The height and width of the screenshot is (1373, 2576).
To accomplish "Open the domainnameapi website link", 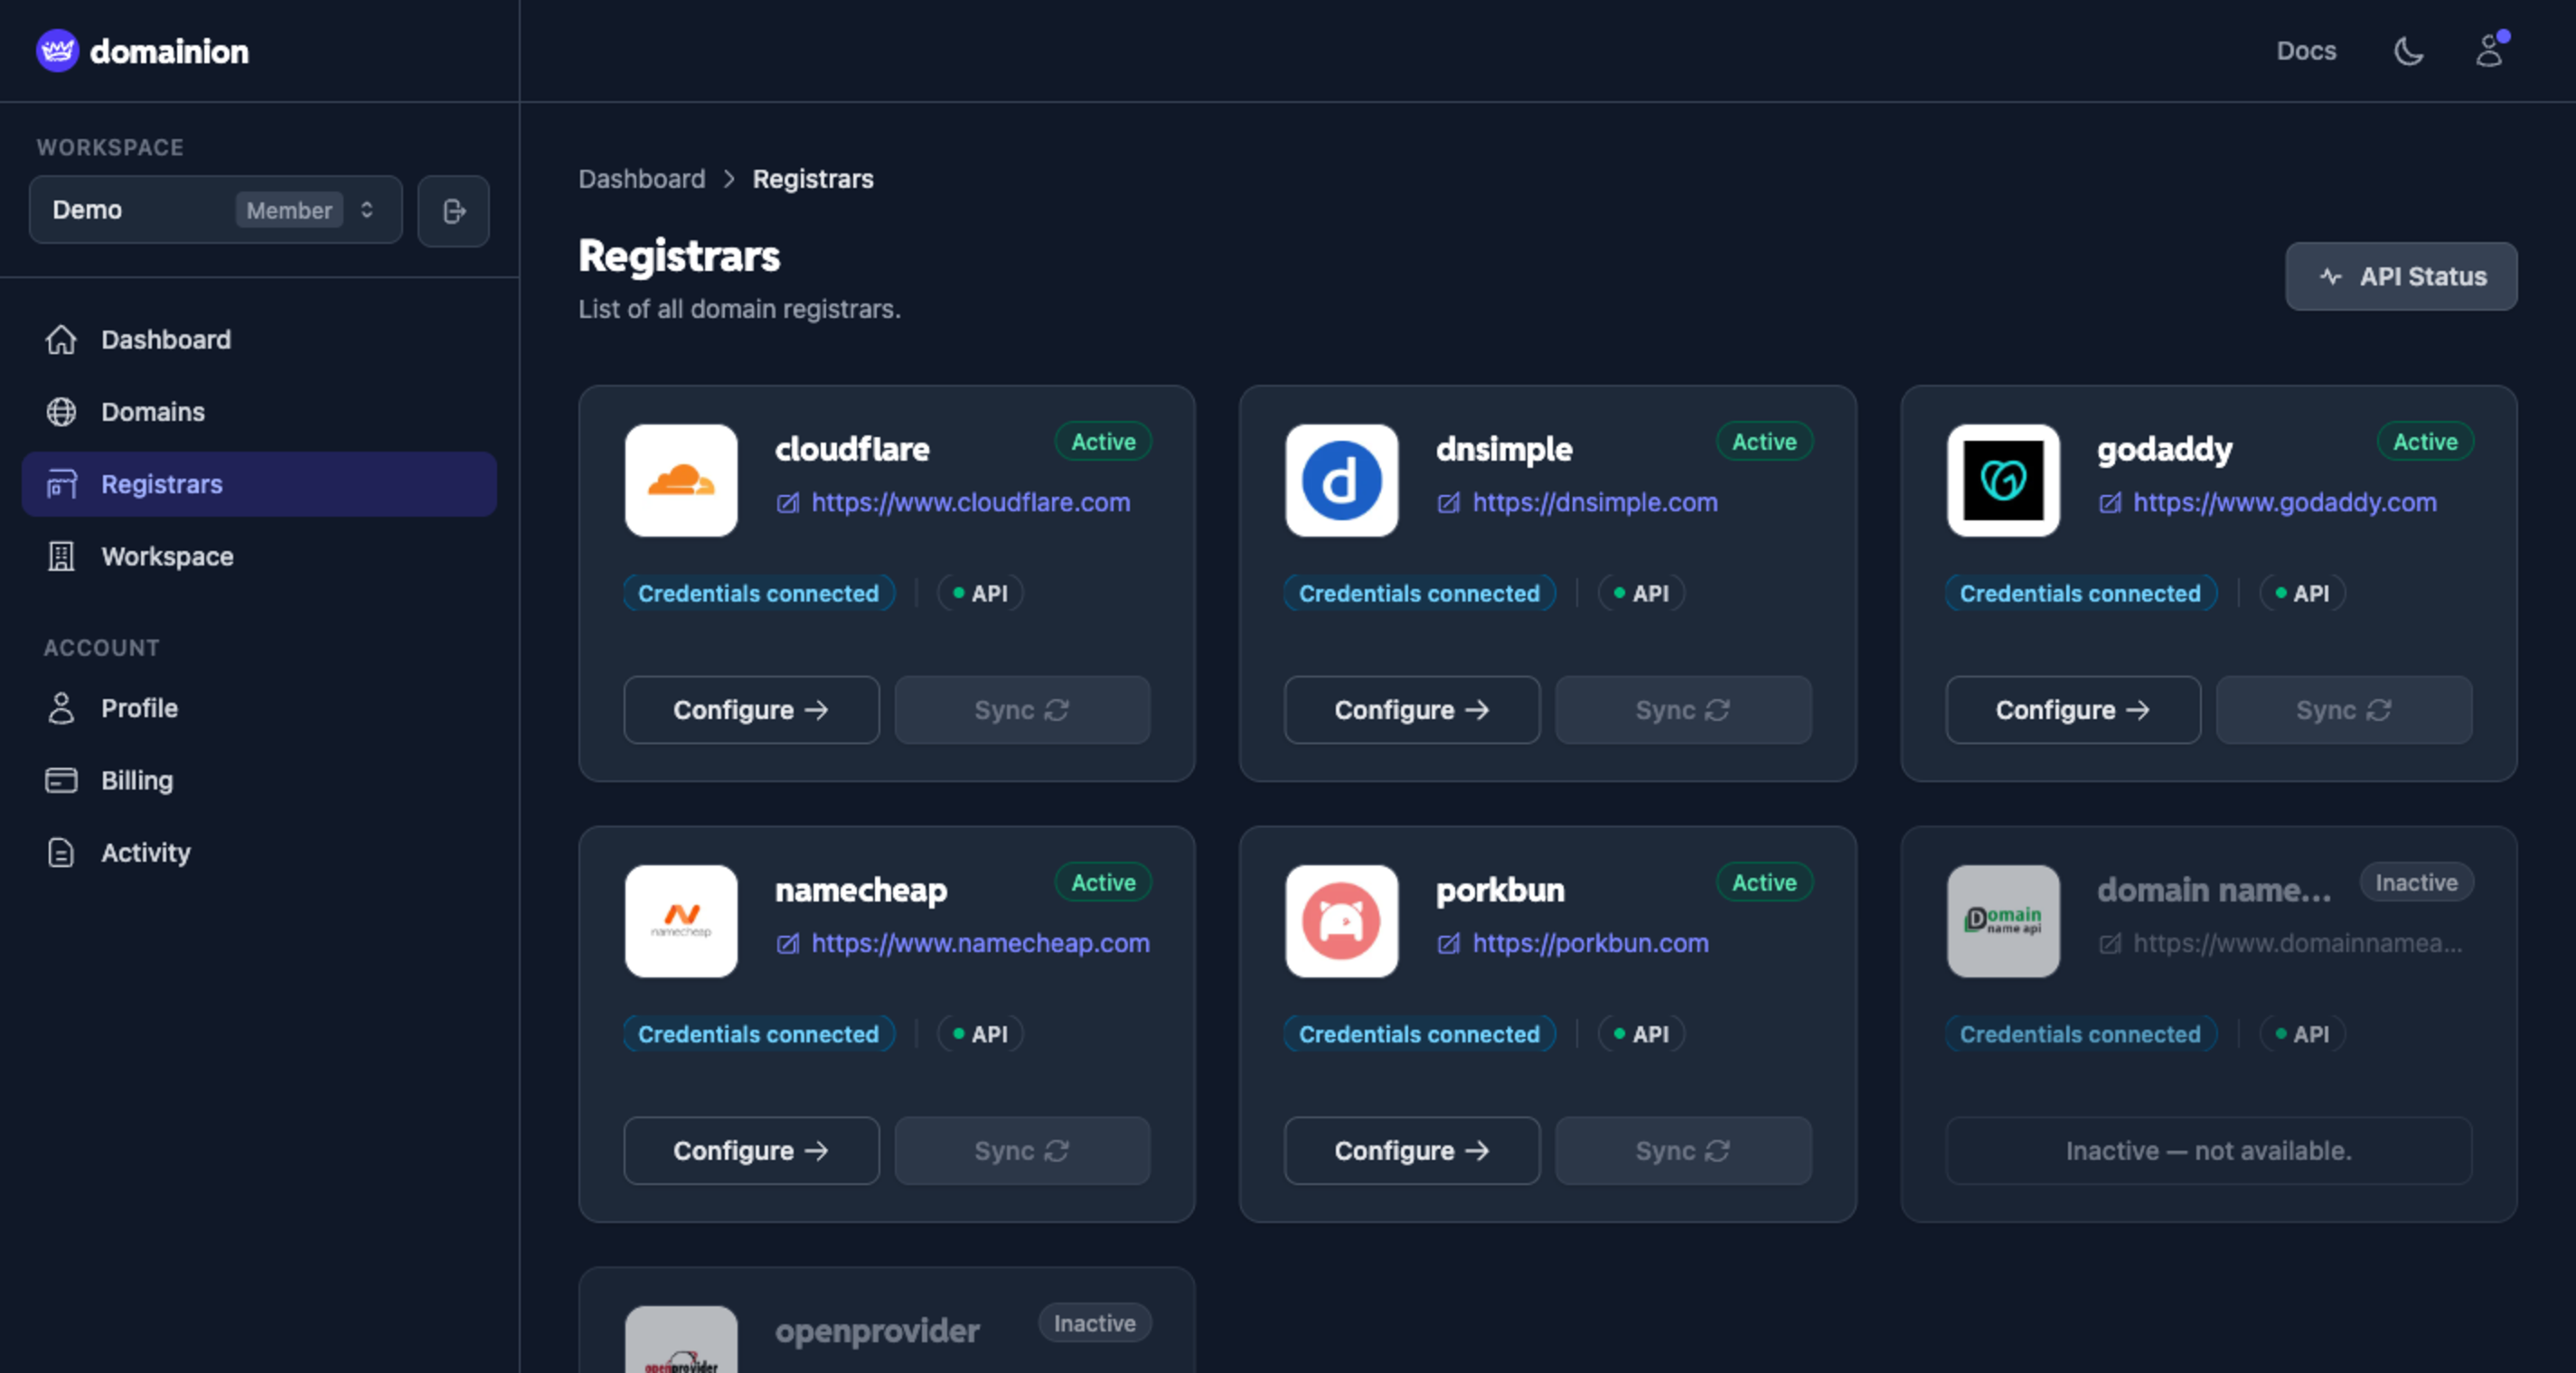I will click(x=2297, y=943).
